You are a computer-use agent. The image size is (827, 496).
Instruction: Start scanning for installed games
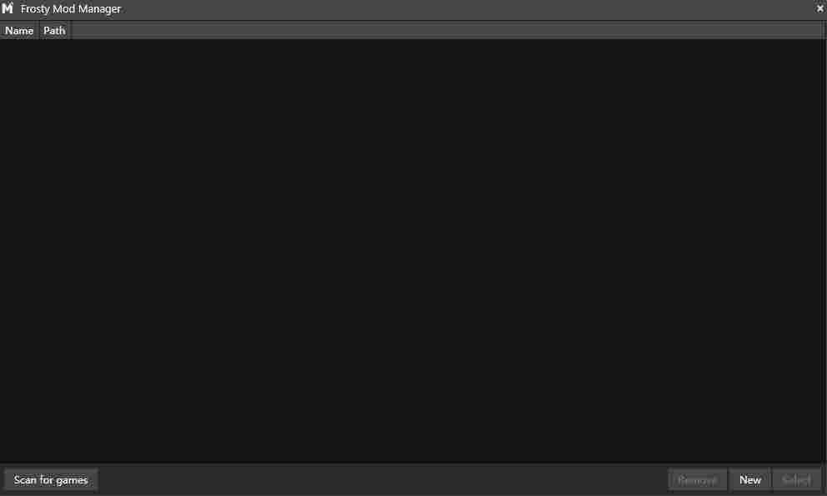coord(51,480)
